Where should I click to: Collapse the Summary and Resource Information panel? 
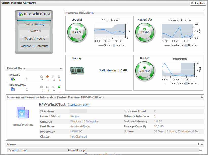[202, 97]
